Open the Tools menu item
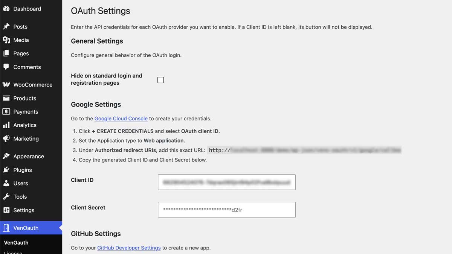This screenshot has height=254, width=452. 31,197
